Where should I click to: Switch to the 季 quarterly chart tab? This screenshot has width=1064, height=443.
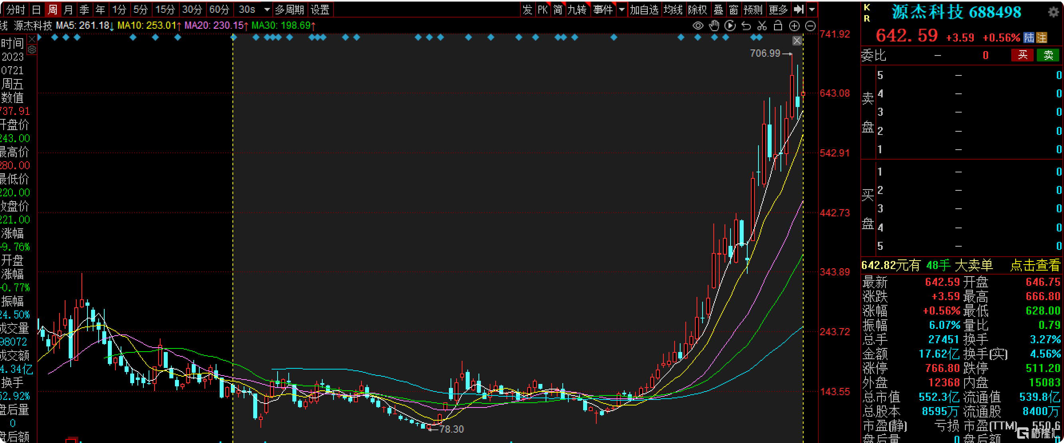(84, 9)
